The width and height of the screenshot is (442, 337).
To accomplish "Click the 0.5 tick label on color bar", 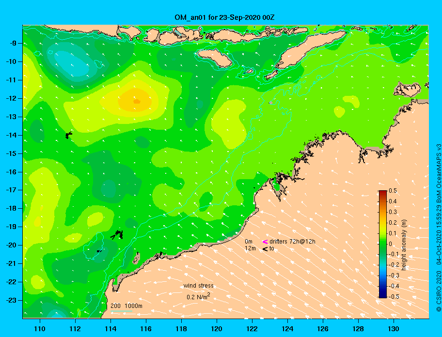I will click(393, 191).
